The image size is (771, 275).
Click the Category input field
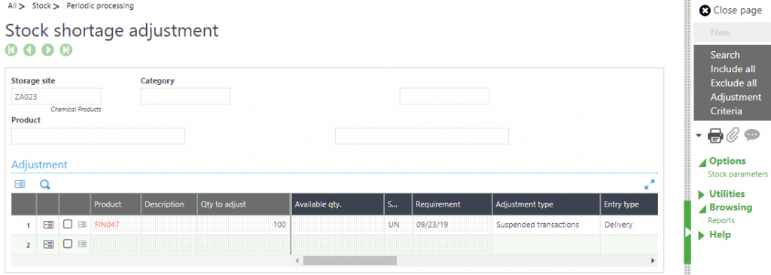185,96
